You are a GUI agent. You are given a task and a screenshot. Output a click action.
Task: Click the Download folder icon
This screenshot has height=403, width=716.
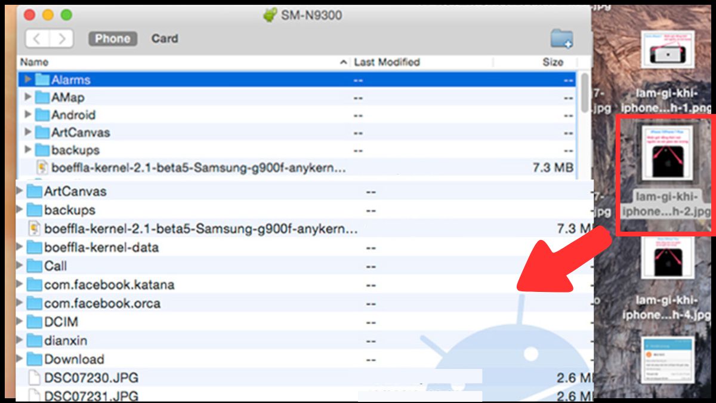tap(35, 359)
